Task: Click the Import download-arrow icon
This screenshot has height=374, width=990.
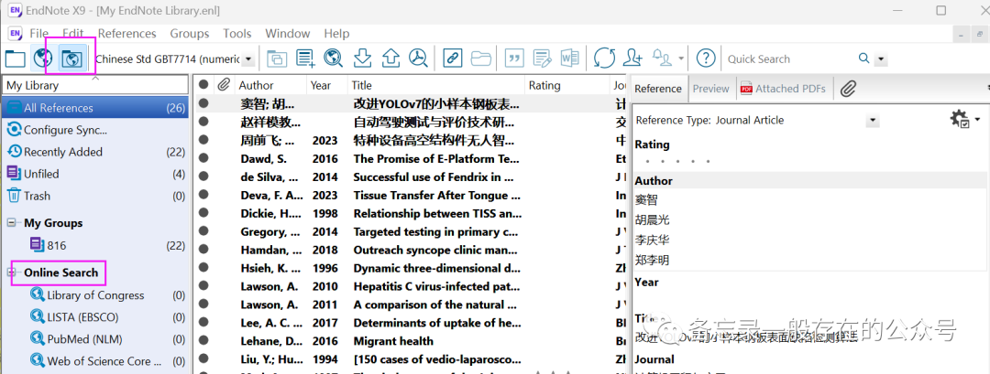Action: tap(362, 59)
